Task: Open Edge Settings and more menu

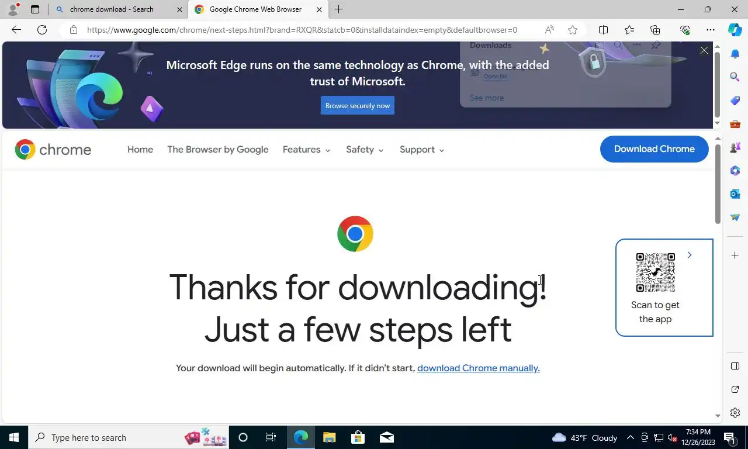Action: point(711,30)
